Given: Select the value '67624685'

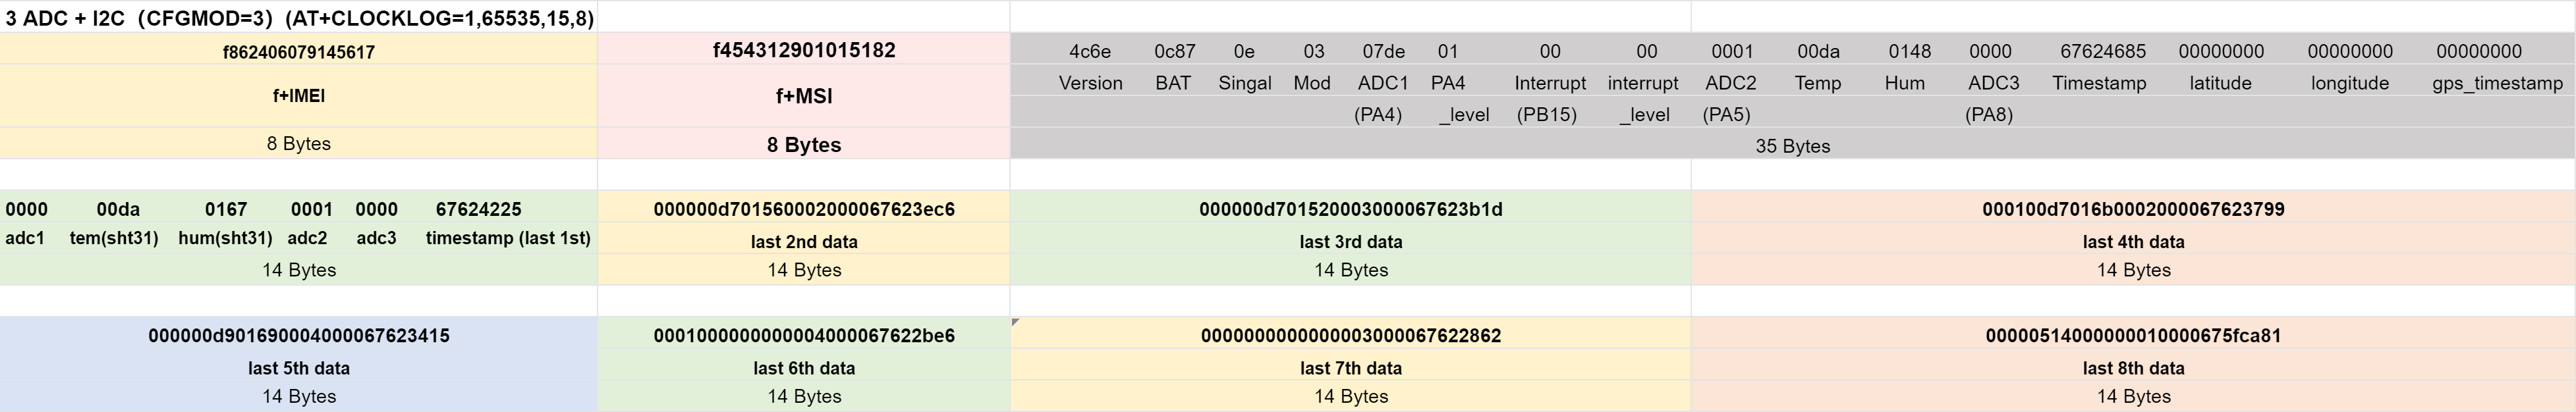Looking at the screenshot, I should pos(2103,51).
